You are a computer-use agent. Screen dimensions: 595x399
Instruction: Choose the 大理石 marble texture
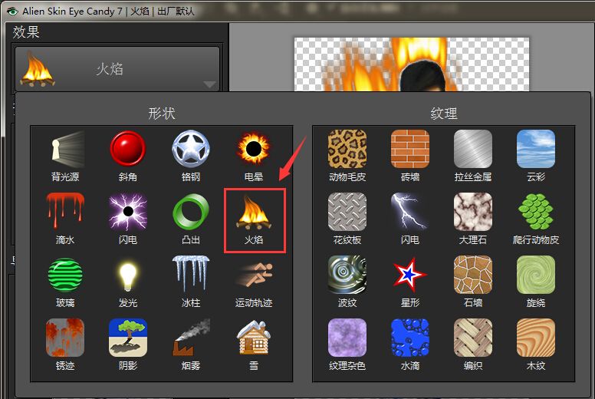coord(473,219)
